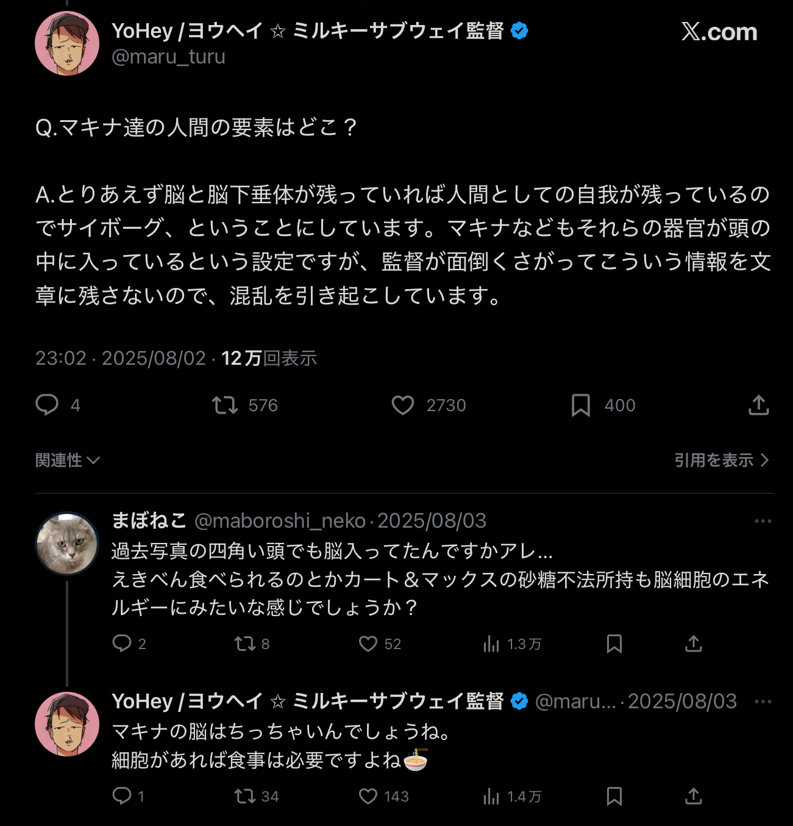Screen dimensions: 793x826
Task: Like YoHey's reply with 143 likes
Action: tap(368, 796)
